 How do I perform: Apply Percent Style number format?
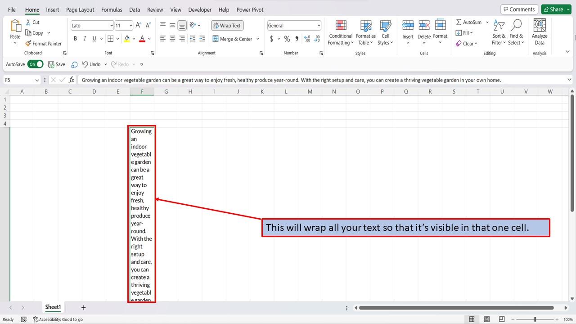coord(287,39)
